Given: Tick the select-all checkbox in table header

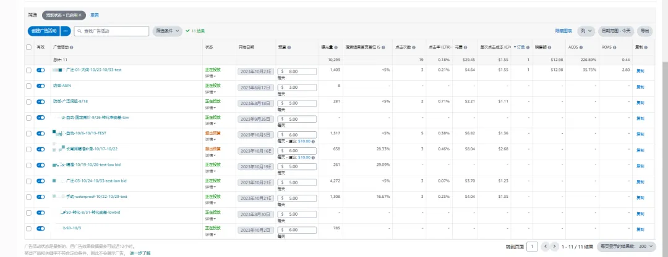Looking at the screenshot, I should click(x=29, y=47).
